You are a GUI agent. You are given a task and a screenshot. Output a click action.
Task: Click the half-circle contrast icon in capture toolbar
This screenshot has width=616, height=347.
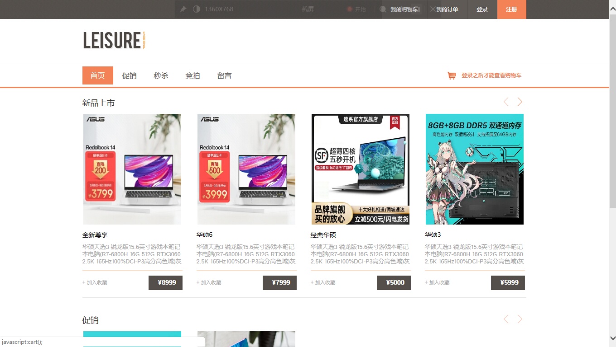click(x=197, y=9)
